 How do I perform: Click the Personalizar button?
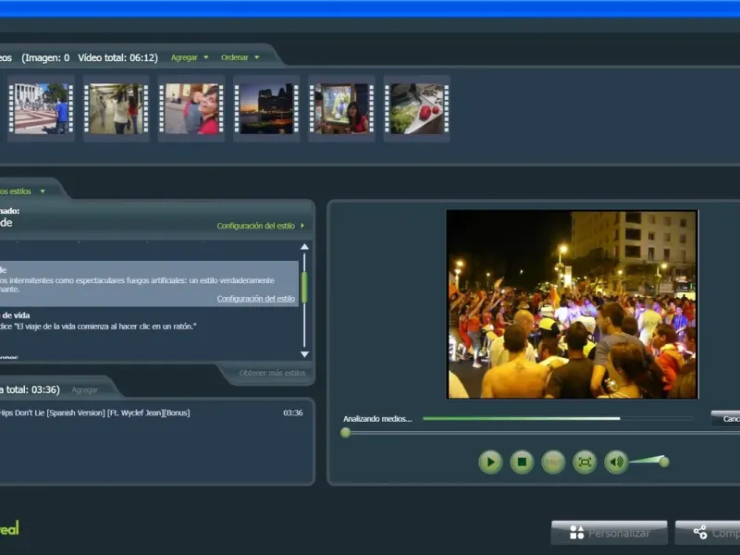pos(610,533)
